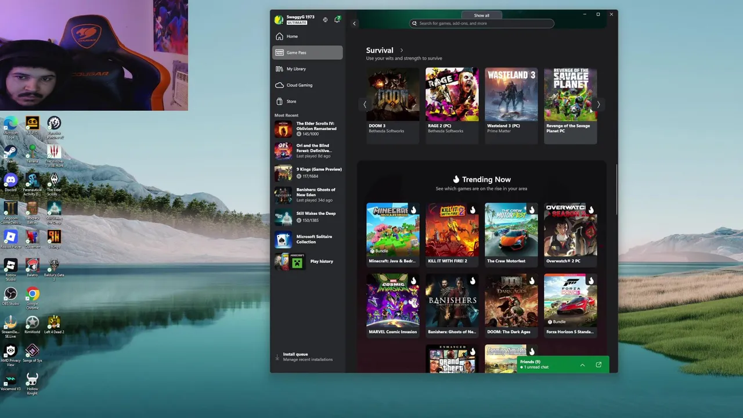Open Hollow Knight desktop shortcut
The height and width of the screenshot is (418, 743).
coord(32,384)
